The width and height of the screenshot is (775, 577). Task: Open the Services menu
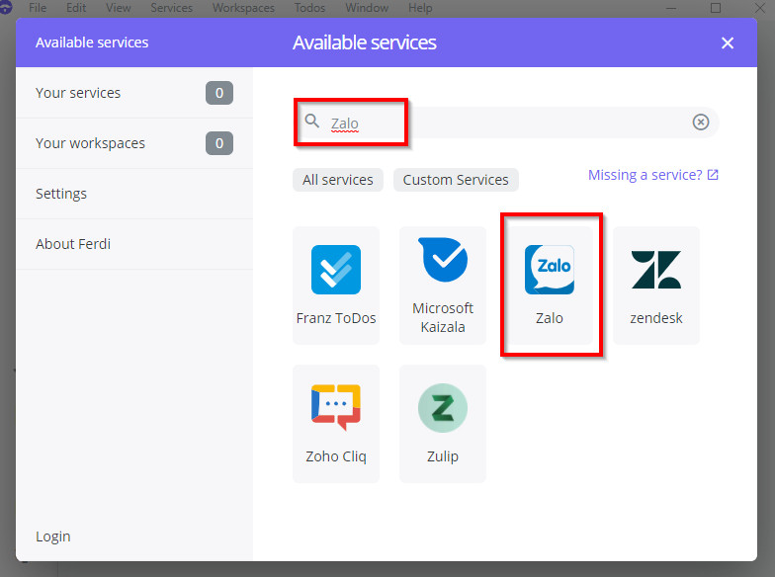[172, 8]
